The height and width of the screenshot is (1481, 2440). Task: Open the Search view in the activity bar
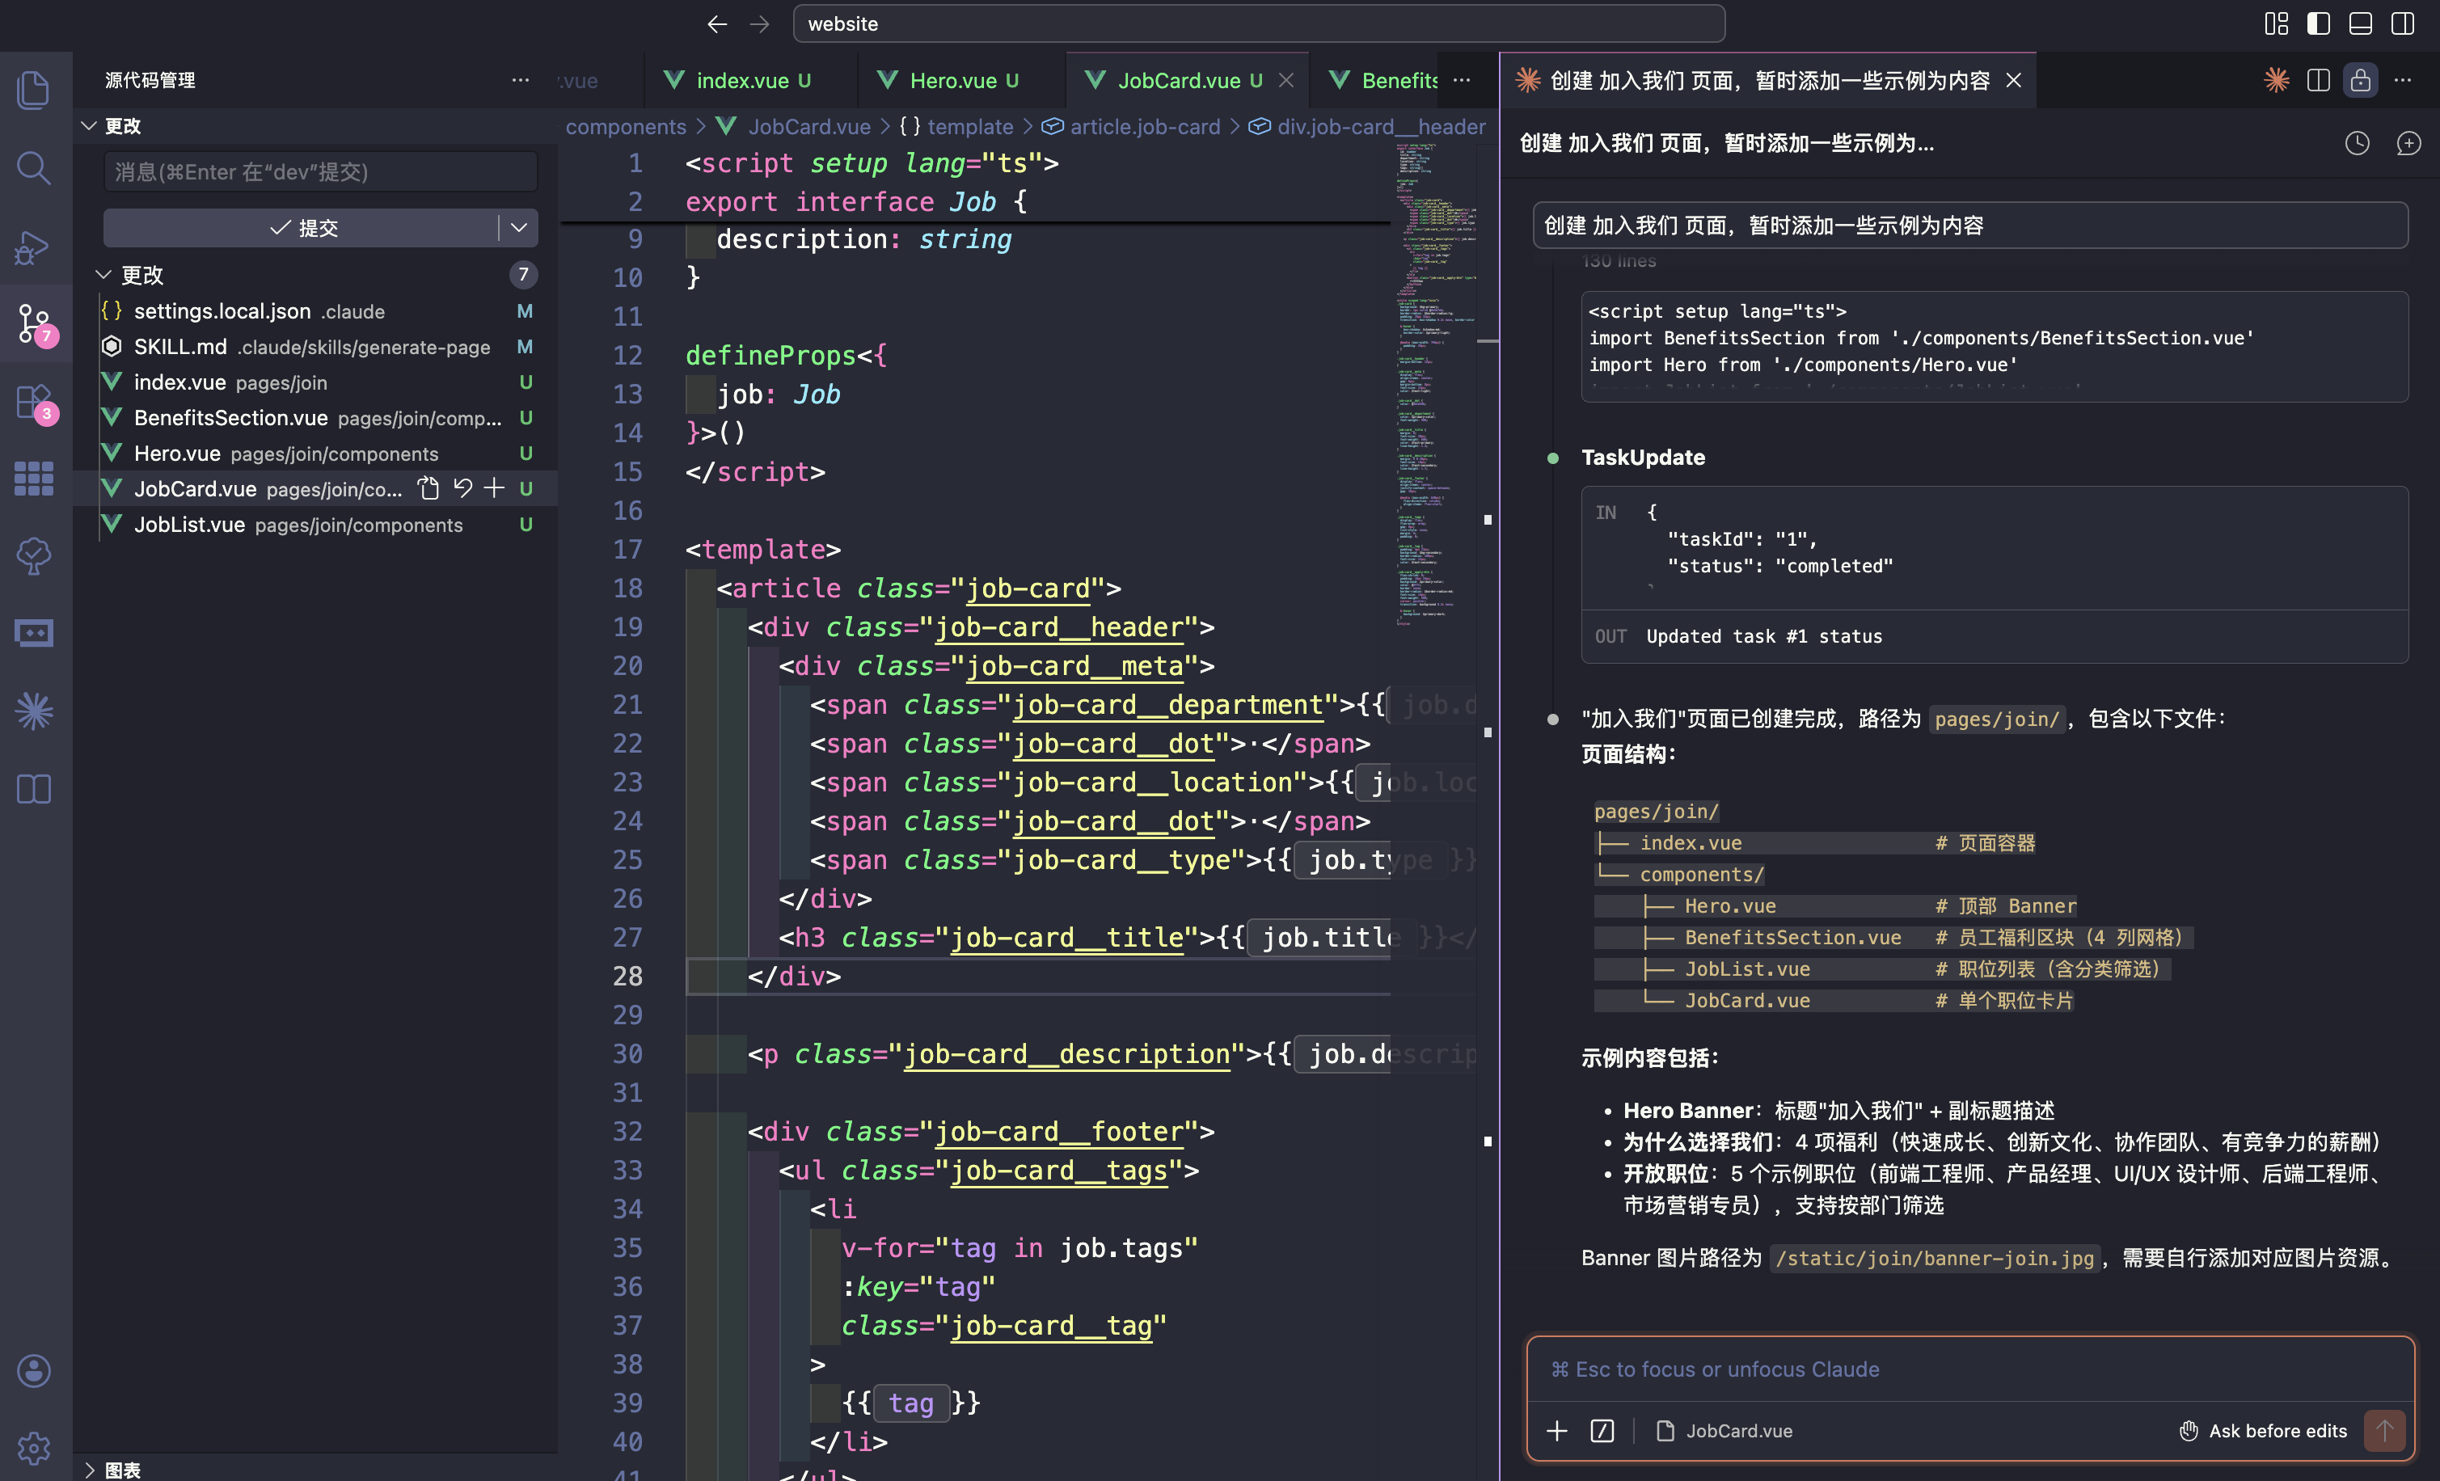[x=34, y=168]
